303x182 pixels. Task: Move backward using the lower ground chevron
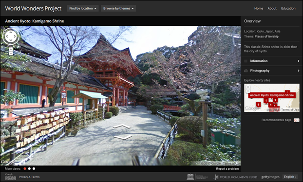pos(123,137)
